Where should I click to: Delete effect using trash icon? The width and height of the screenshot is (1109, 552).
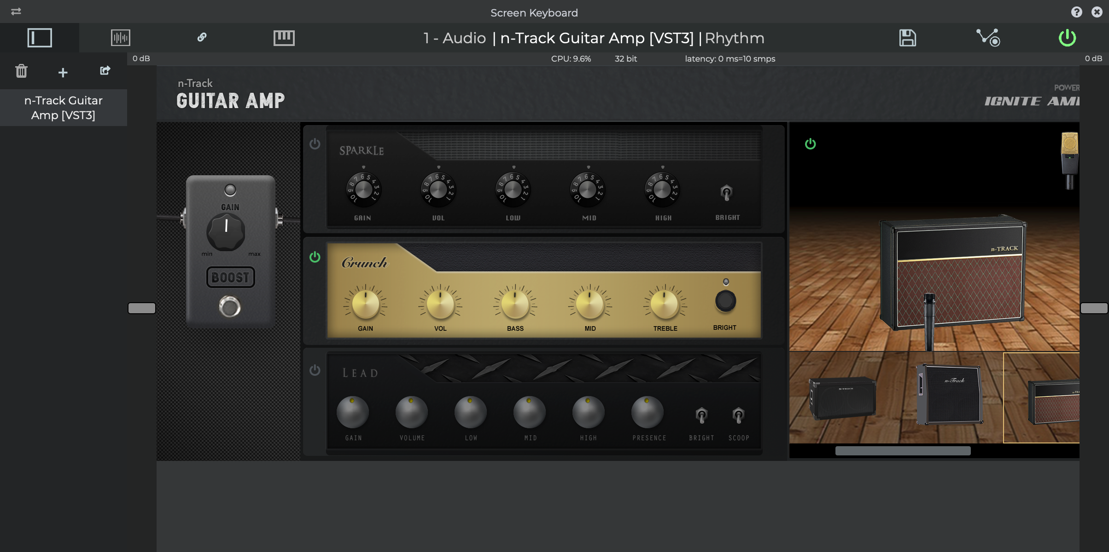click(21, 71)
